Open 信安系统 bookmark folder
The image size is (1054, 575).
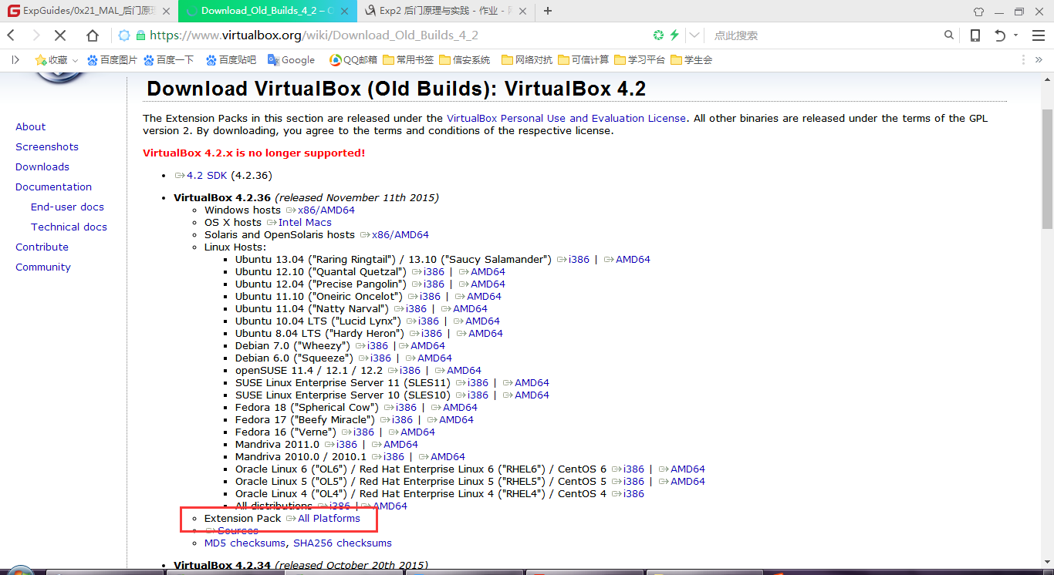pyautogui.click(x=465, y=59)
